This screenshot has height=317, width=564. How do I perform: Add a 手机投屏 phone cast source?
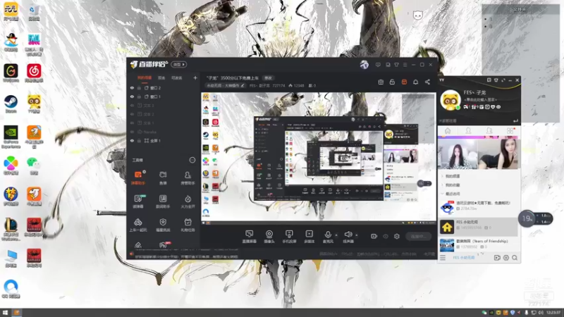[x=289, y=237]
